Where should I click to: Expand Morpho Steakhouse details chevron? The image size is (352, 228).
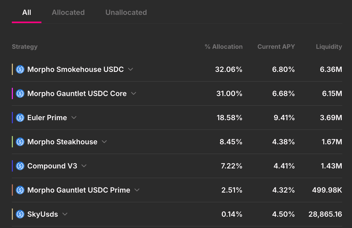click(104, 142)
